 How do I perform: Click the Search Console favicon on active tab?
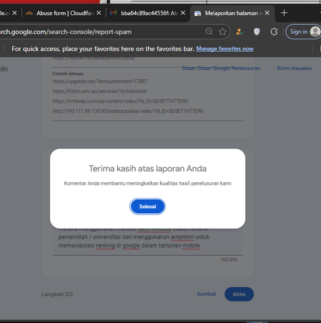point(197,14)
